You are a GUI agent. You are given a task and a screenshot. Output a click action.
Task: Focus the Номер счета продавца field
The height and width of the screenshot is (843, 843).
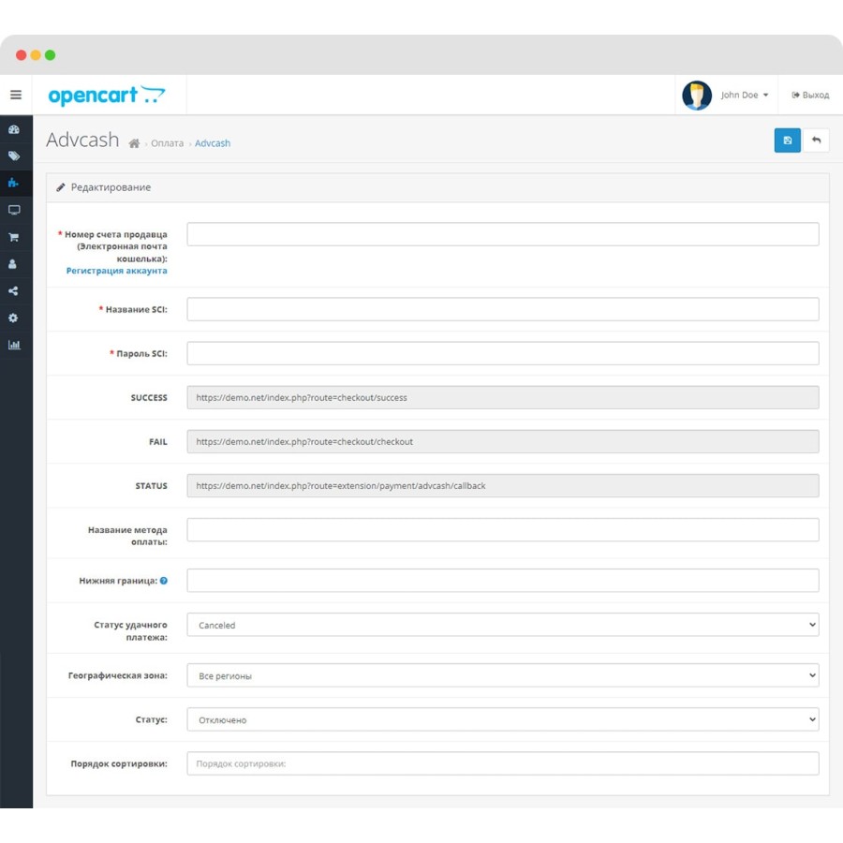click(x=503, y=234)
